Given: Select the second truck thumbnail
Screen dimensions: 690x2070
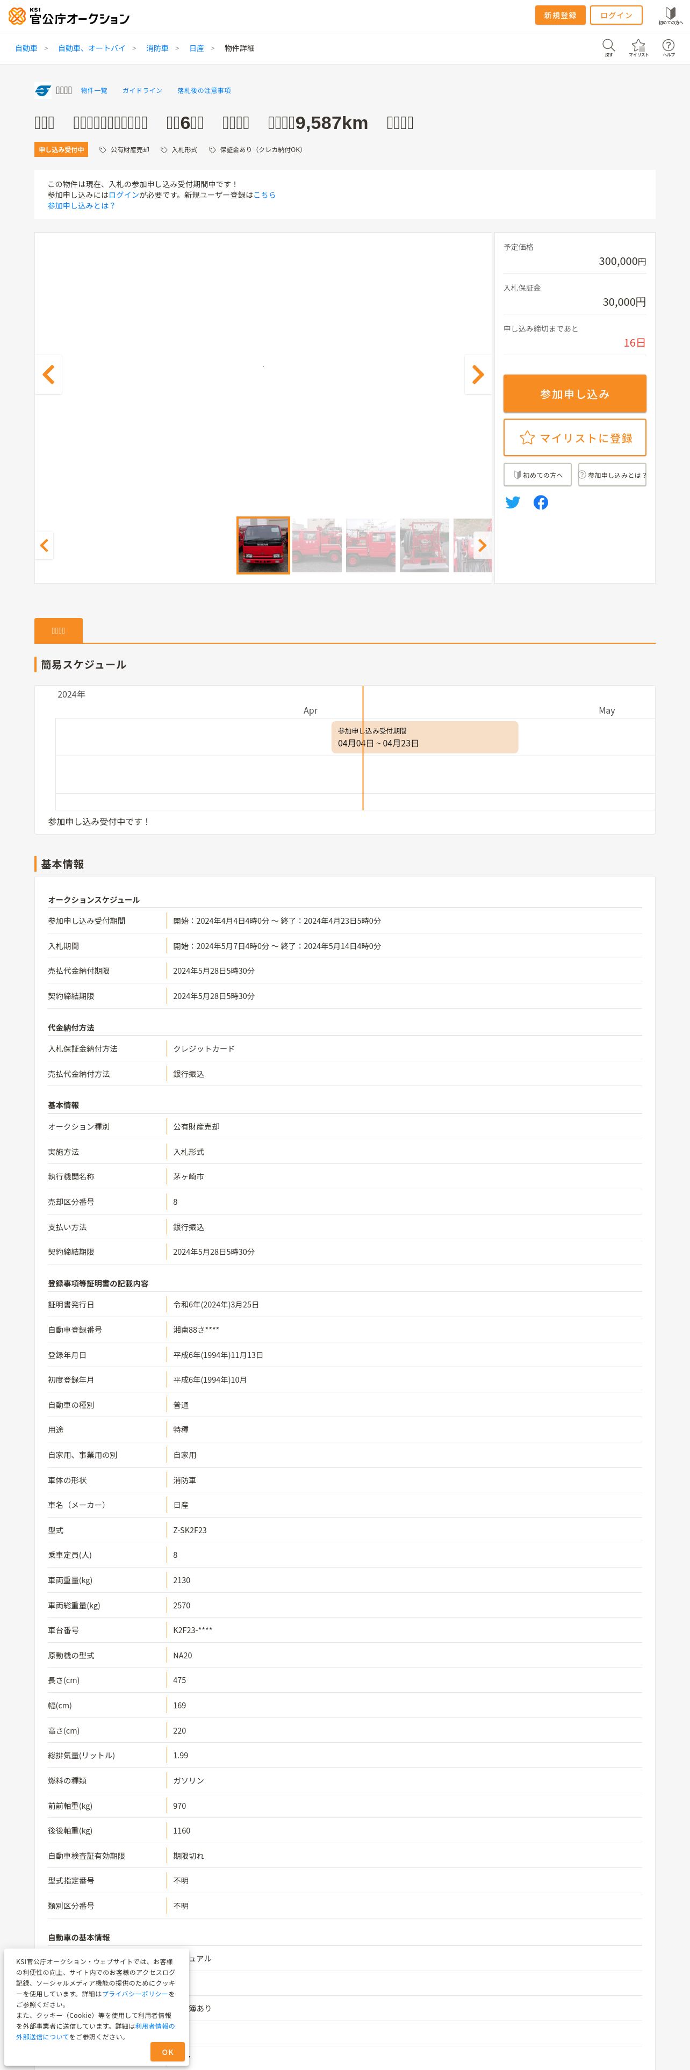Looking at the screenshot, I should click(317, 545).
